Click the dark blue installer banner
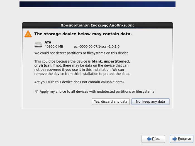This screenshot has height=146, width=195. click(x=97, y=4)
